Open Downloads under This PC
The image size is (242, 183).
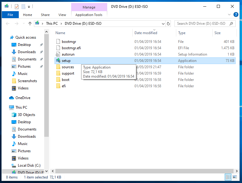pos(27,136)
